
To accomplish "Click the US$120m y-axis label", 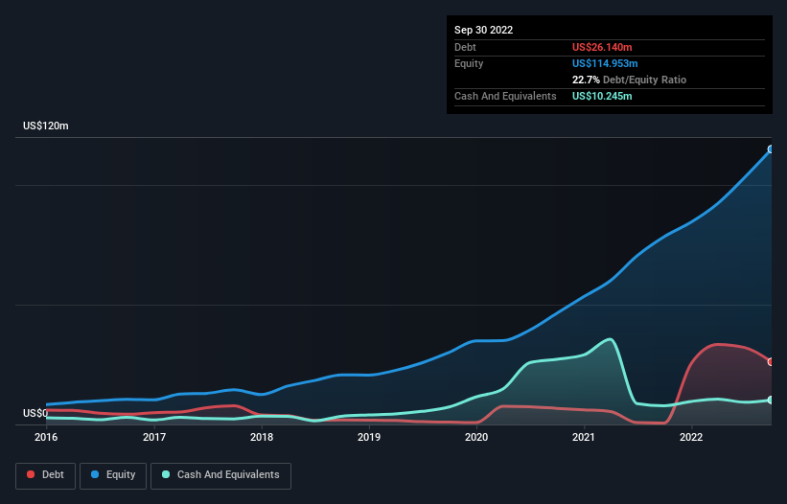I will click(x=46, y=126).
